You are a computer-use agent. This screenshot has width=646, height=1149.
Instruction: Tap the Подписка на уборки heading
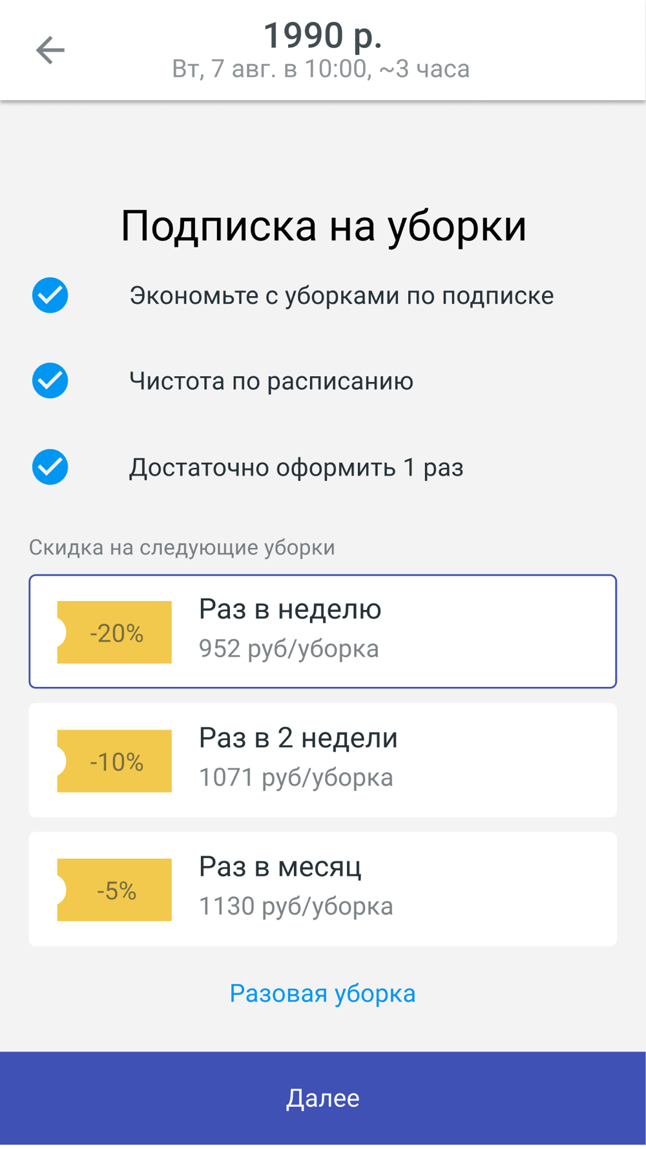pos(324,226)
